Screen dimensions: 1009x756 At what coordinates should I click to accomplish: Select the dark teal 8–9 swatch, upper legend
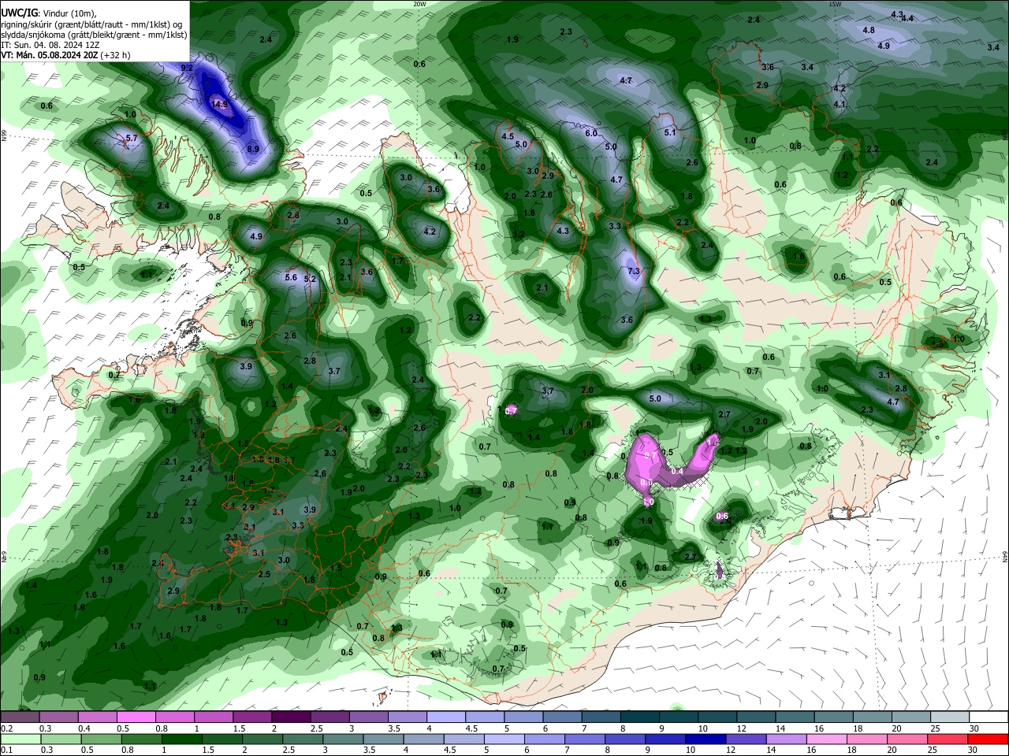point(640,717)
